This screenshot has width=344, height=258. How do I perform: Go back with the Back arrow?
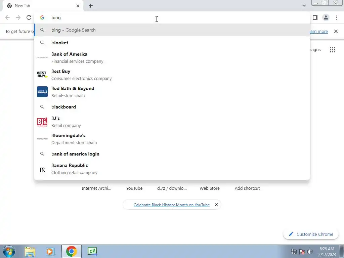point(7,17)
